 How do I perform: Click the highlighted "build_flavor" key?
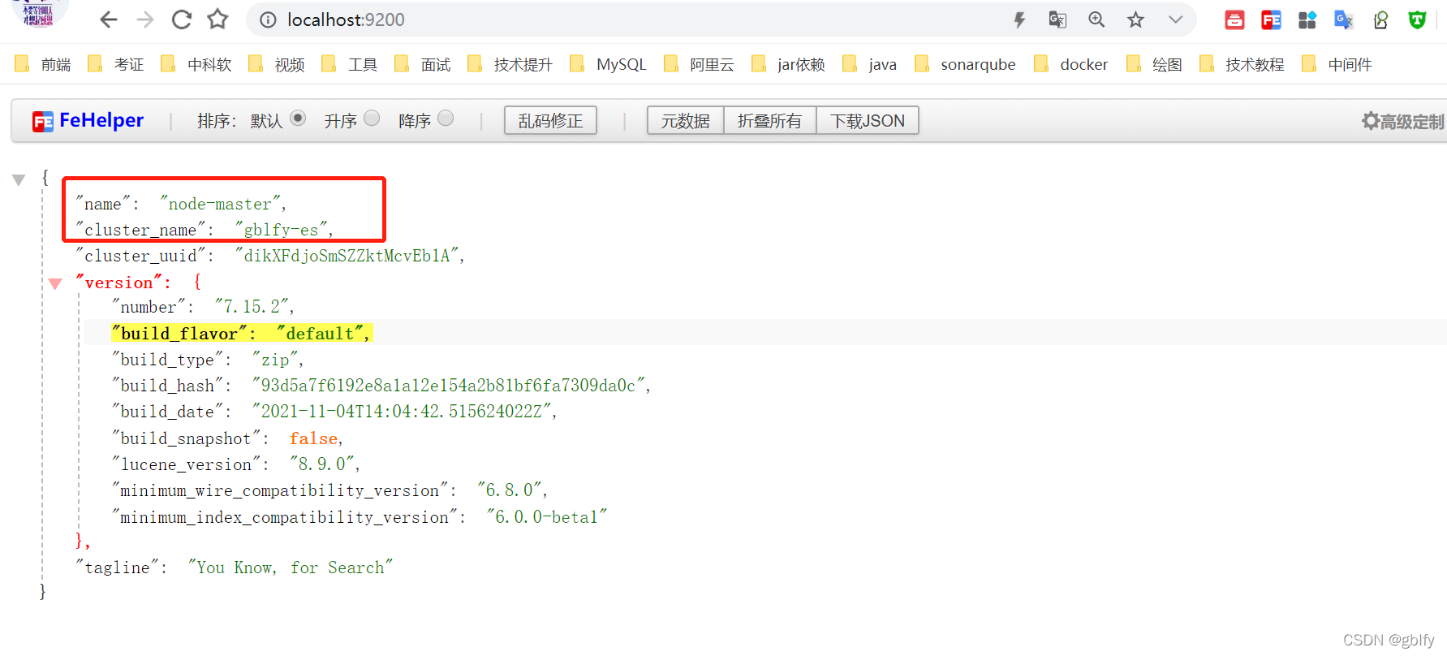click(x=179, y=333)
